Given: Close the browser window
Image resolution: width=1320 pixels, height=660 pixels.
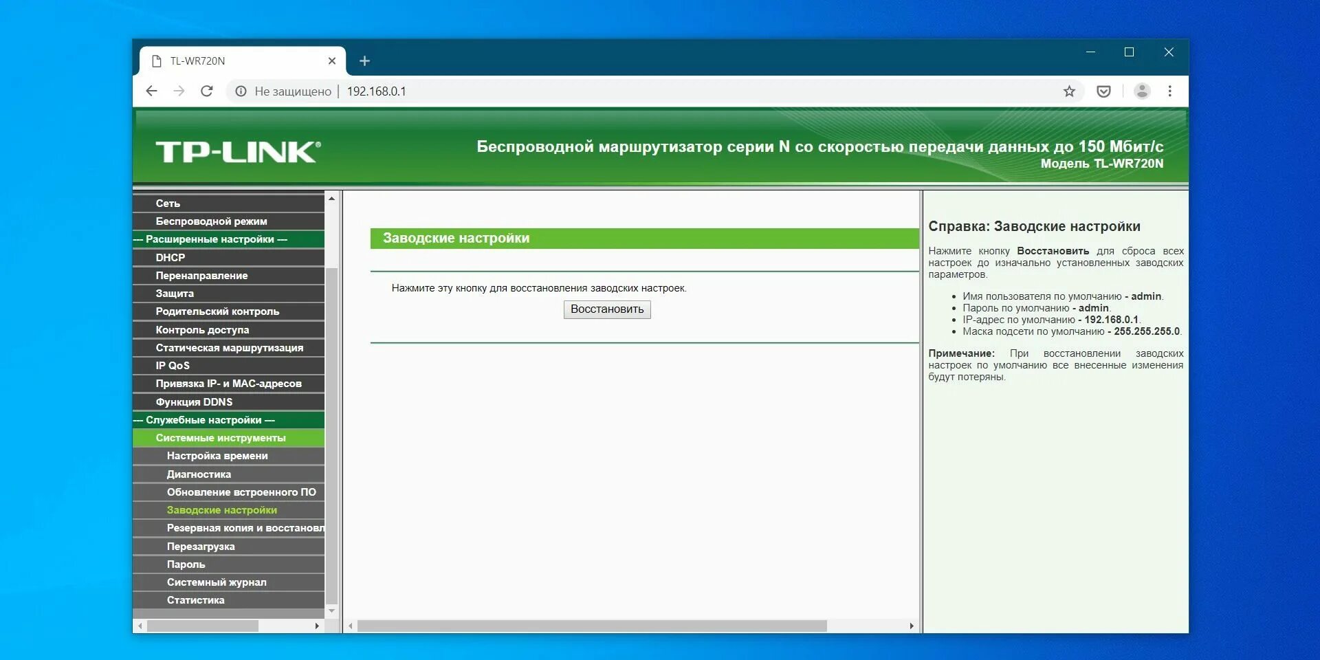Looking at the screenshot, I should 1169,52.
